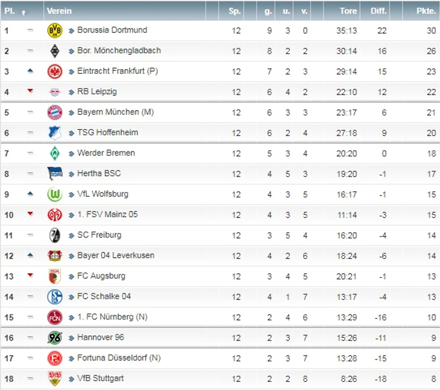Click the VfB Stuttgart crest icon
The height and width of the screenshot is (390, 440).
55,379
